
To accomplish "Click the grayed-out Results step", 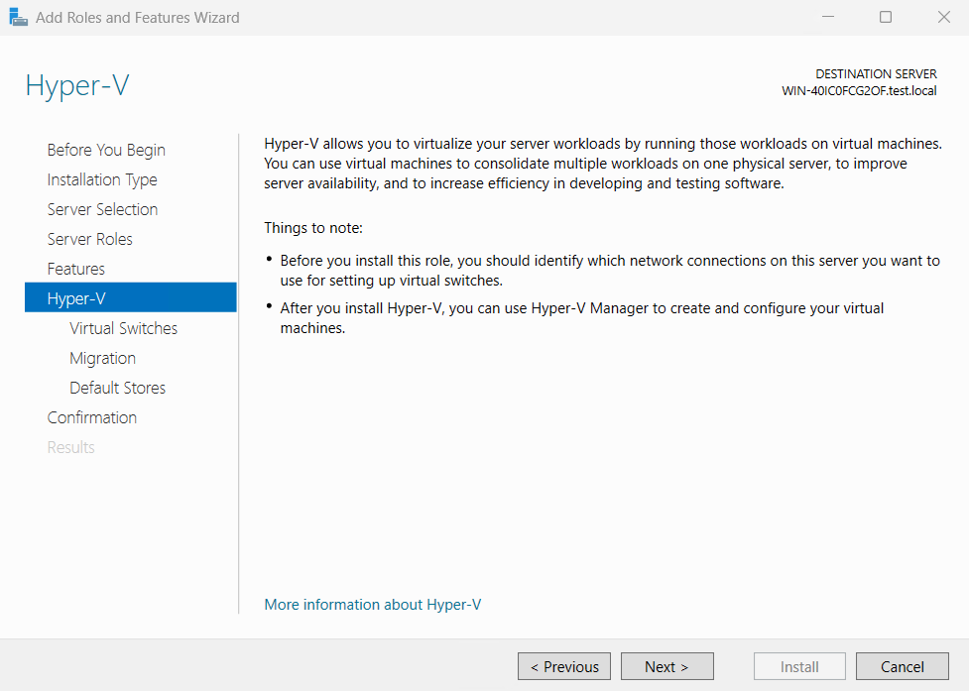I will pos(70,447).
